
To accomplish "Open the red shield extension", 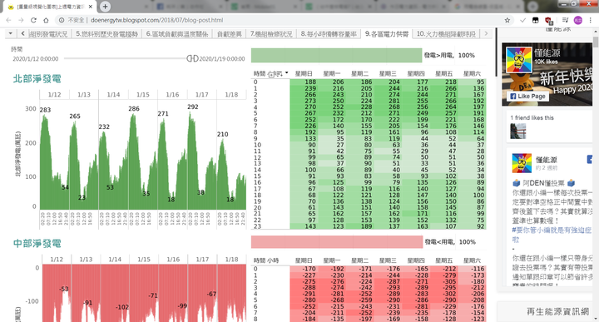I will [548, 20].
